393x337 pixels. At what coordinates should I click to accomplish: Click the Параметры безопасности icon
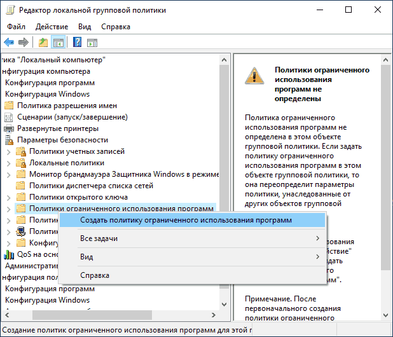point(9,140)
